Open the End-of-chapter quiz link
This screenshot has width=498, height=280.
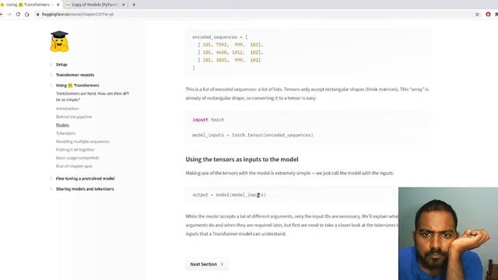coord(74,166)
